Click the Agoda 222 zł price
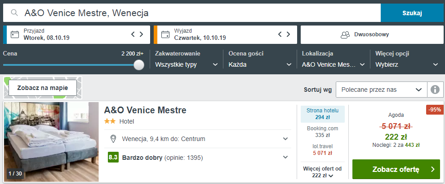Image resolution: width=445 pixels, height=184 pixels. click(x=396, y=137)
